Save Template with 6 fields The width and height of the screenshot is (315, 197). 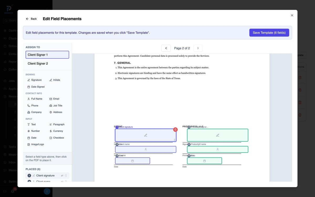(269, 33)
